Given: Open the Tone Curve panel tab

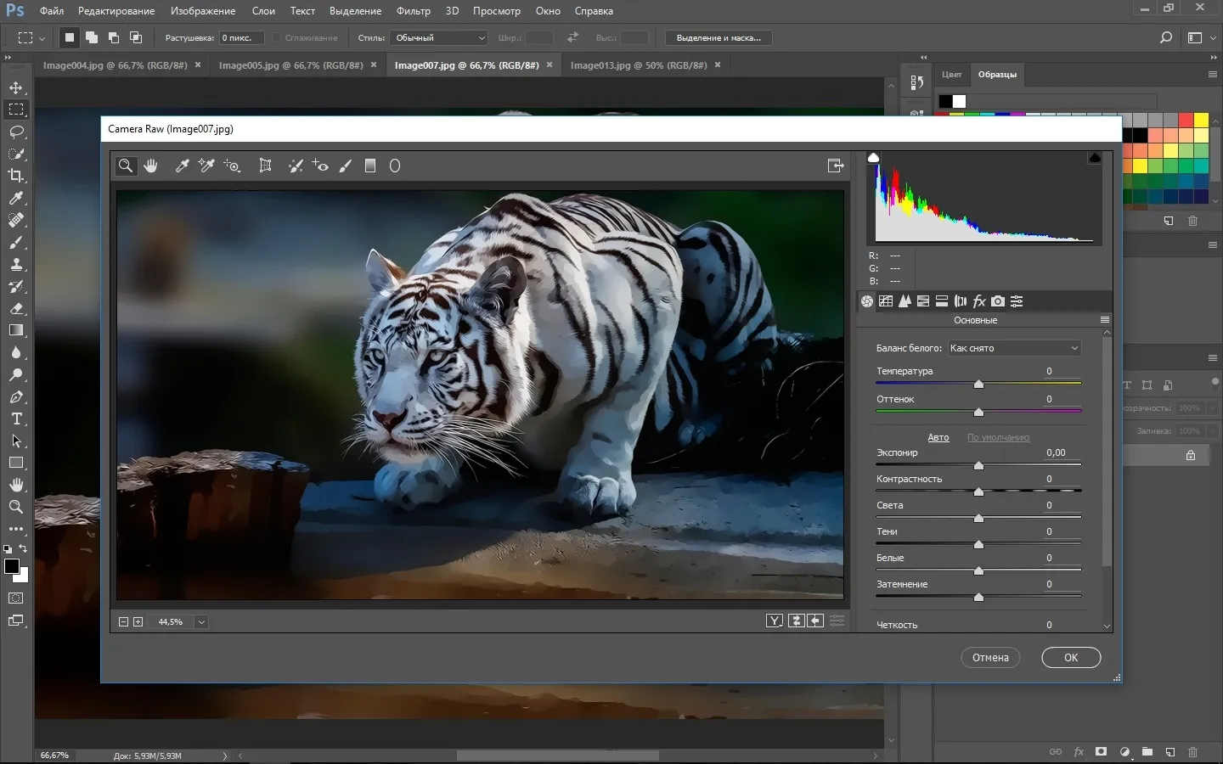Looking at the screenshot, I should tap(886, 301).
